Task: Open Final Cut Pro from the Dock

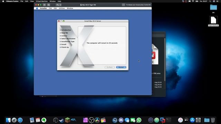Action: pos(103,120)
